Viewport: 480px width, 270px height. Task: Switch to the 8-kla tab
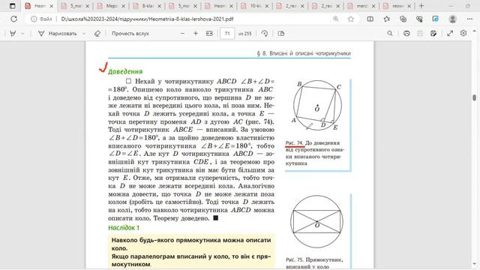(x=147, y=6)
